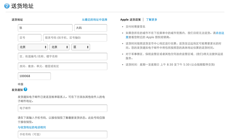This screenshot has height=139, width=225.
Task: Click the postal code field showing 100068
Action: tap(34, 76)
